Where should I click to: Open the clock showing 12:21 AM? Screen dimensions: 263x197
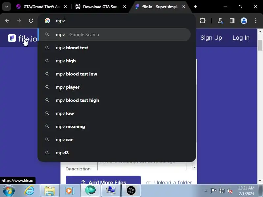[246, 191]
